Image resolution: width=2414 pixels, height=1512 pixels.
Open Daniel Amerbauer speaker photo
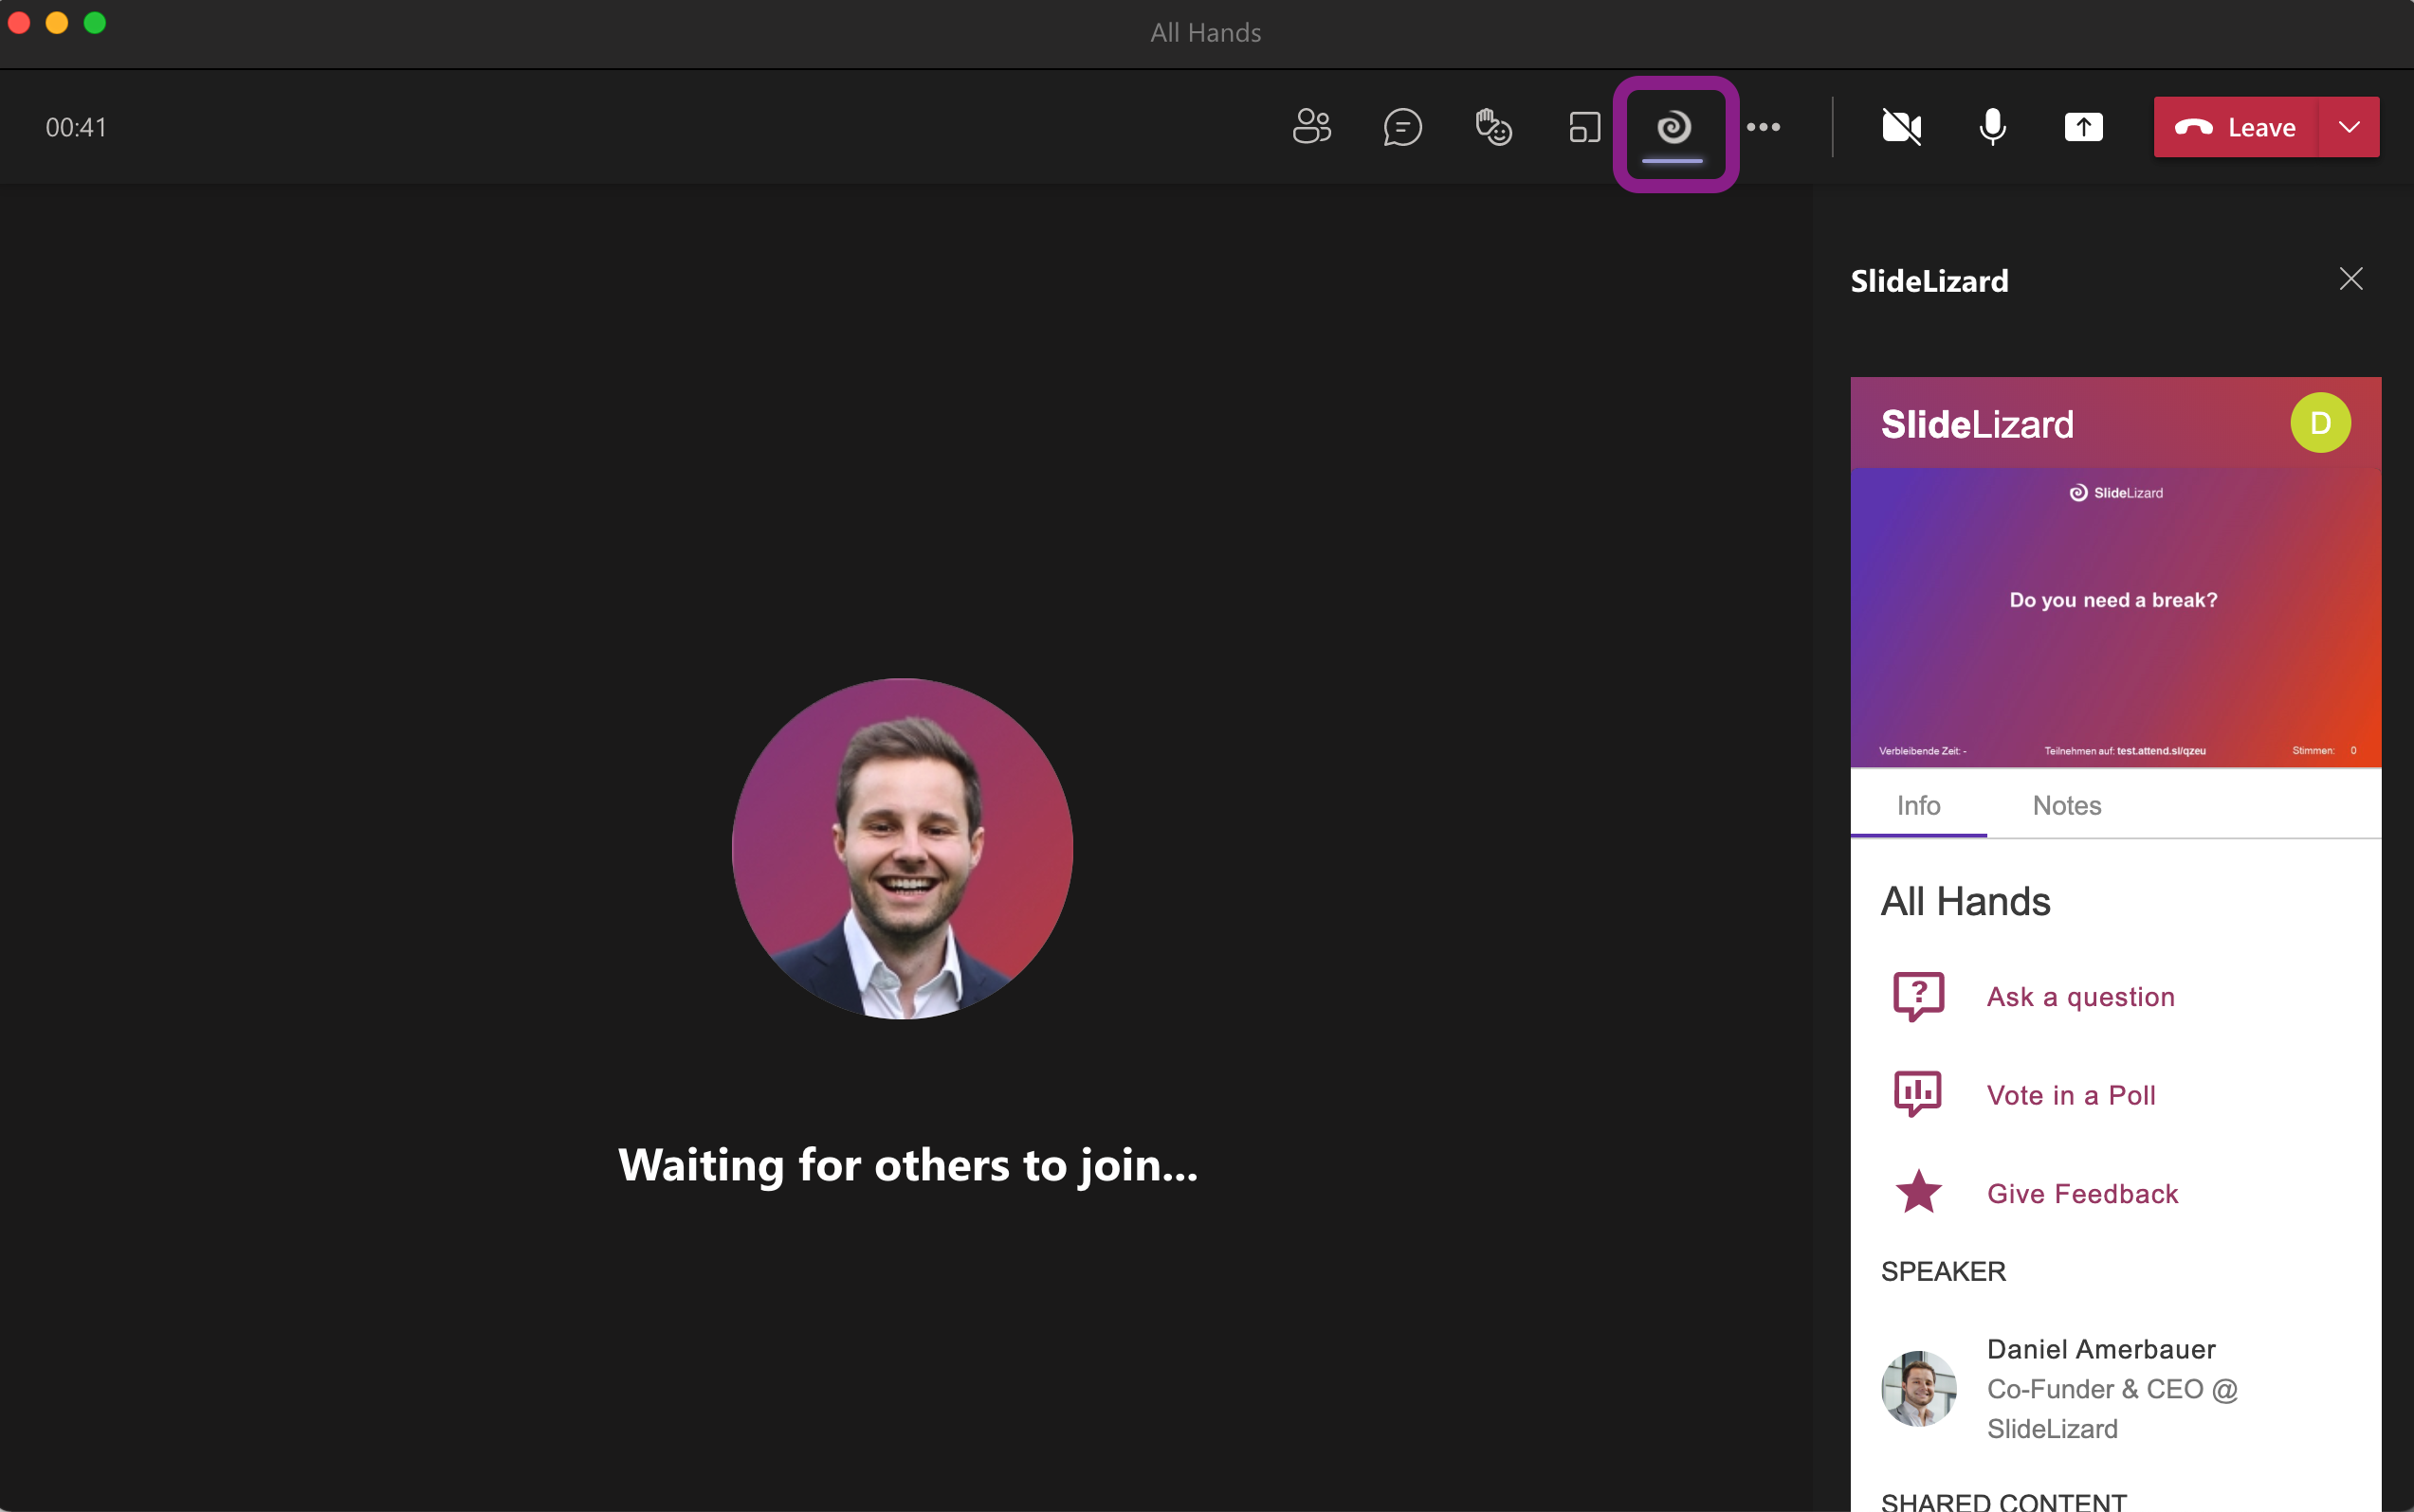[x=1919, y=1388]
